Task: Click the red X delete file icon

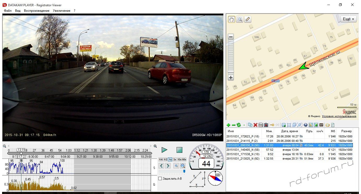Action: 255,125
